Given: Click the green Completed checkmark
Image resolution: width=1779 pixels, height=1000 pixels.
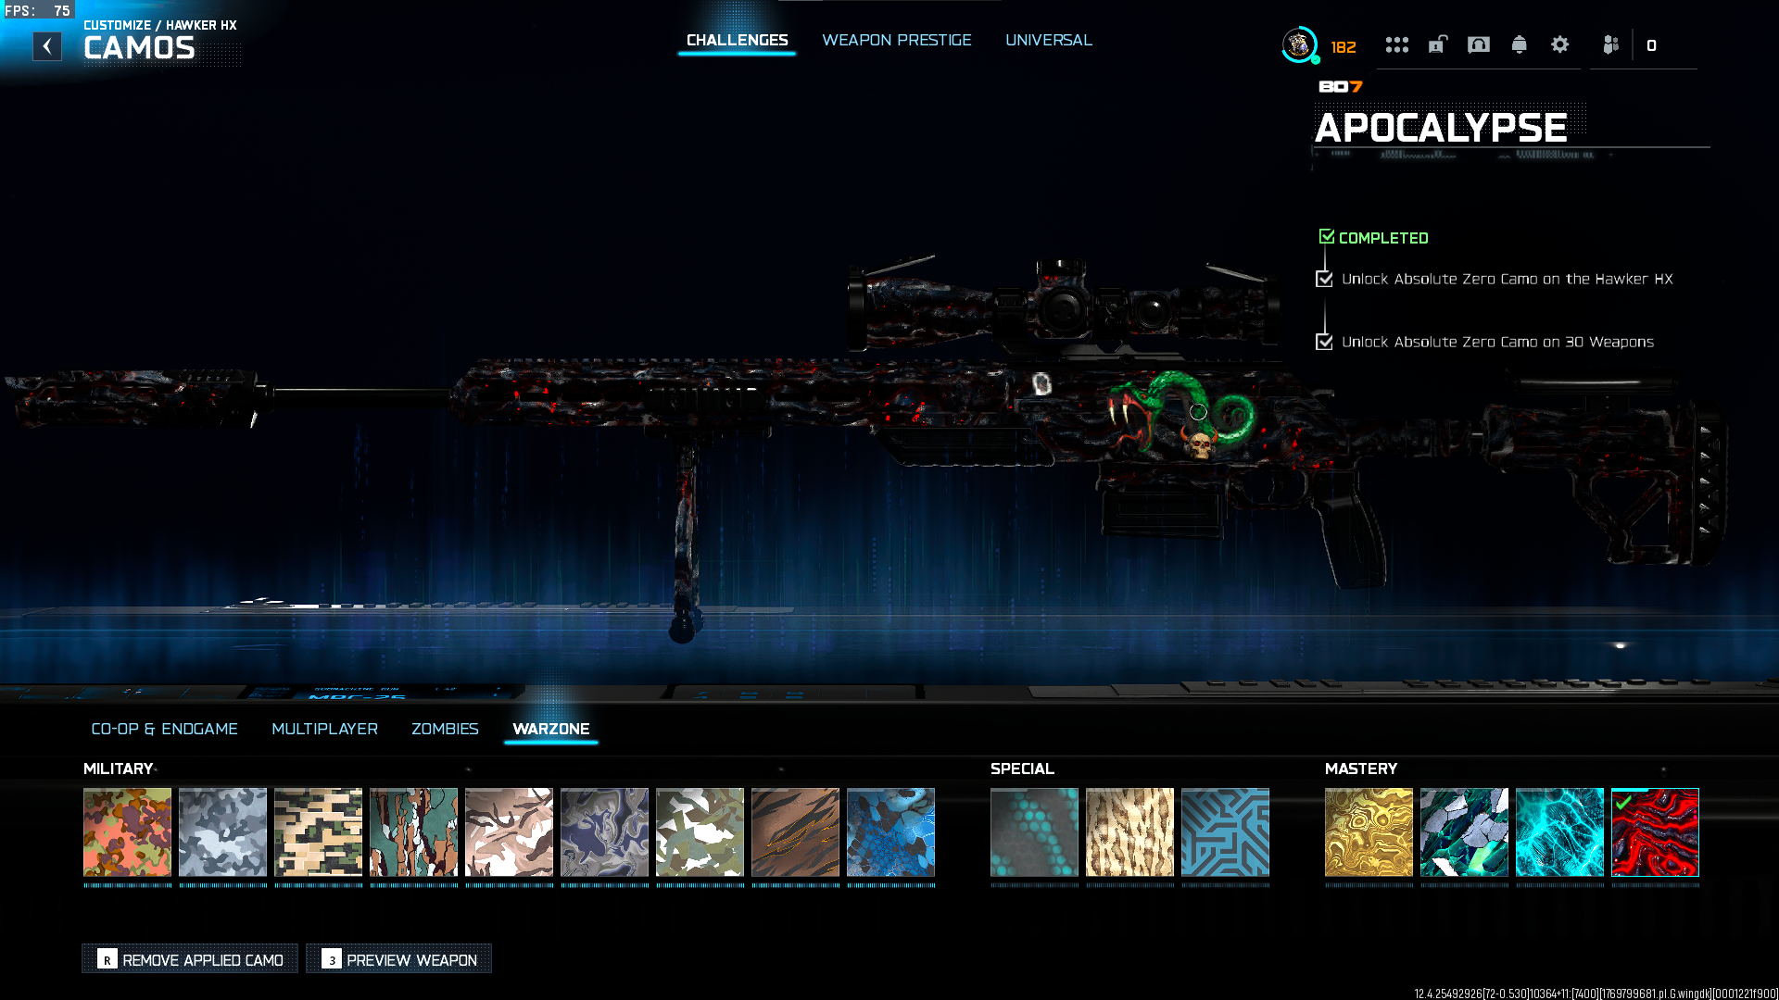Looking at the screenshot, I should point(1327,237).
